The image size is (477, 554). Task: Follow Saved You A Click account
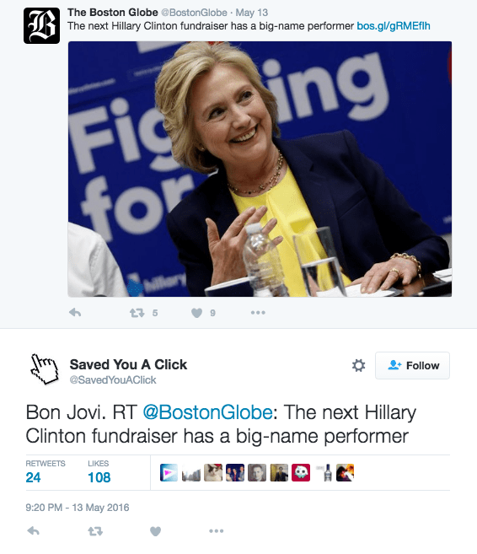click(412, 365)
